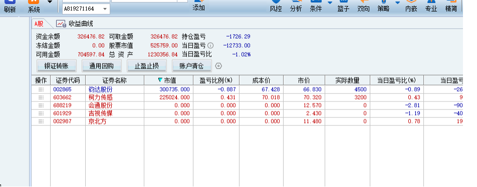
Task: Switch to 内嵌 embedded mode
Action: 411,6
